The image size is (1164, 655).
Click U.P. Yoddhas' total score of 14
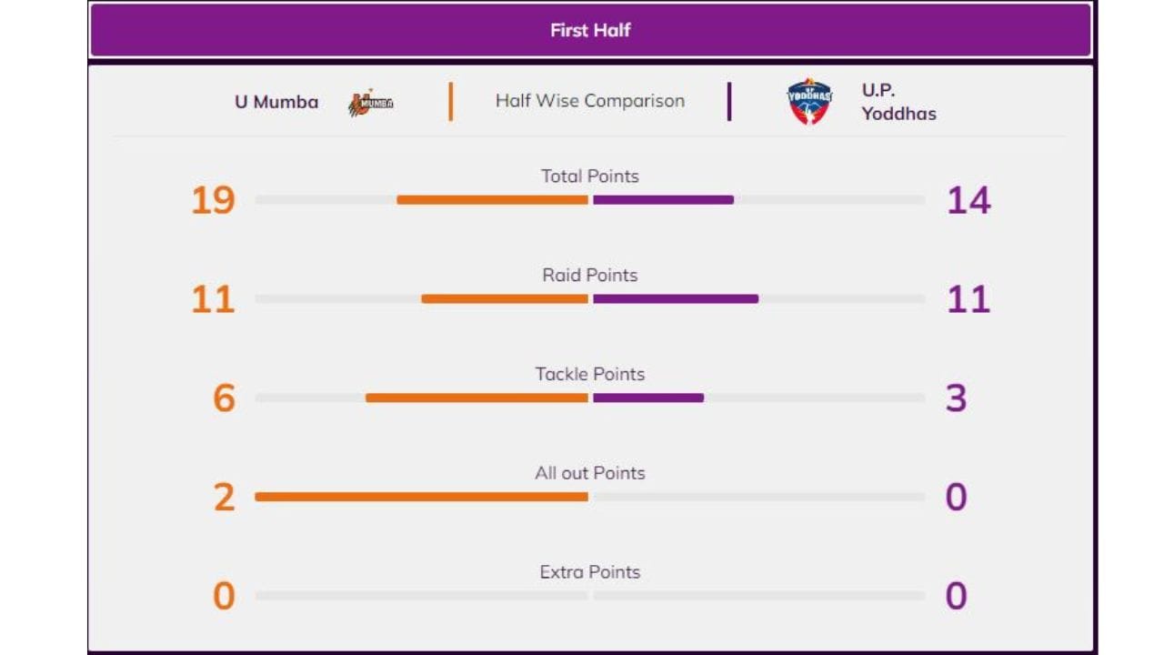coord(968,200)
